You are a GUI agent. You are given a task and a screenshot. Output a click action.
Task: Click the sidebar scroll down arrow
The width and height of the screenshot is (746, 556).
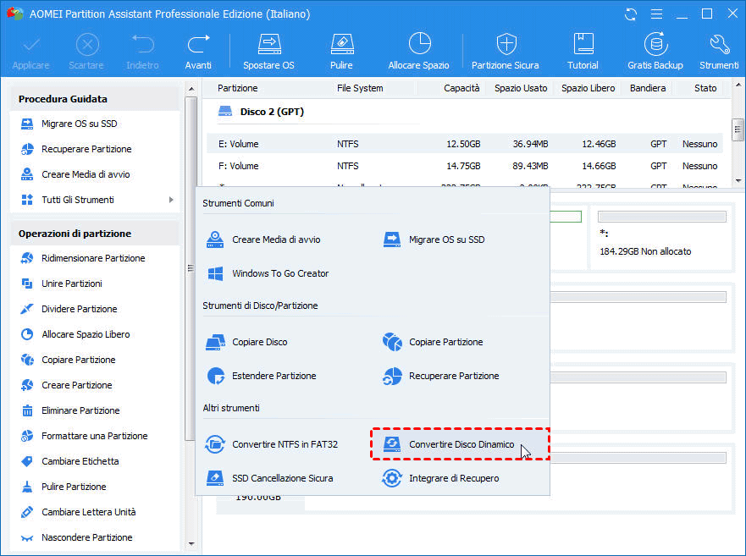(190, 544)
